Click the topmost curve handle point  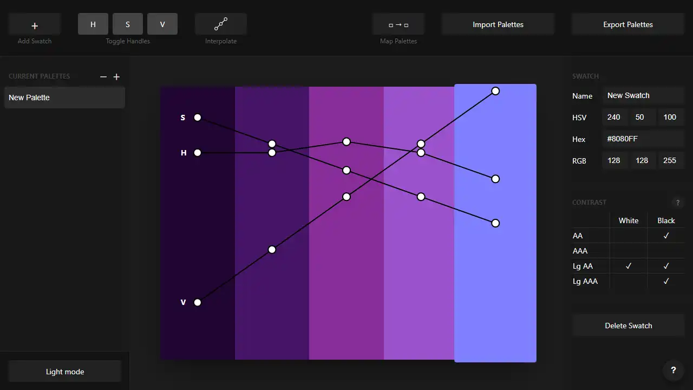click(x=495, y=91)
